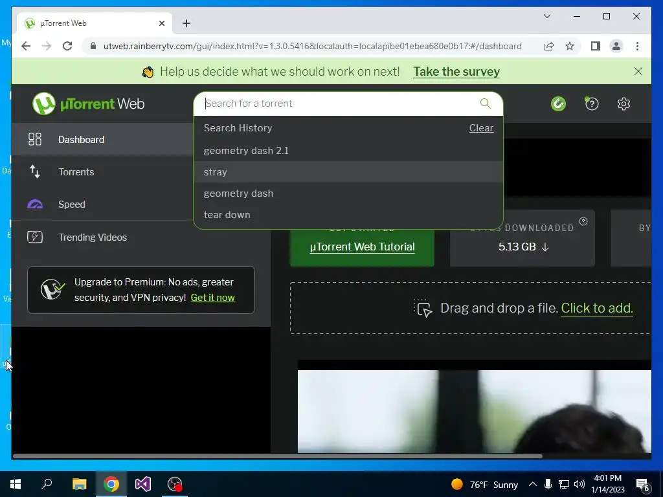The image size is (663, 497).
Task: Reload the page in Chrome
Action: tap(67, 46)
